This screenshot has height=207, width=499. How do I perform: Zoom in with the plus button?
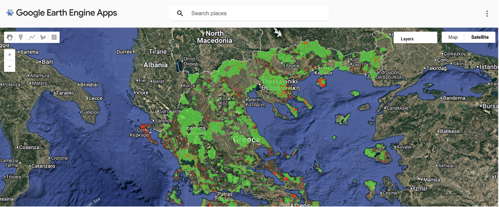click(10, 55)
